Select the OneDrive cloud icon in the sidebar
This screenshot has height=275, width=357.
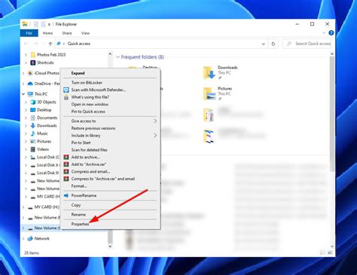[x=30, y=83]
